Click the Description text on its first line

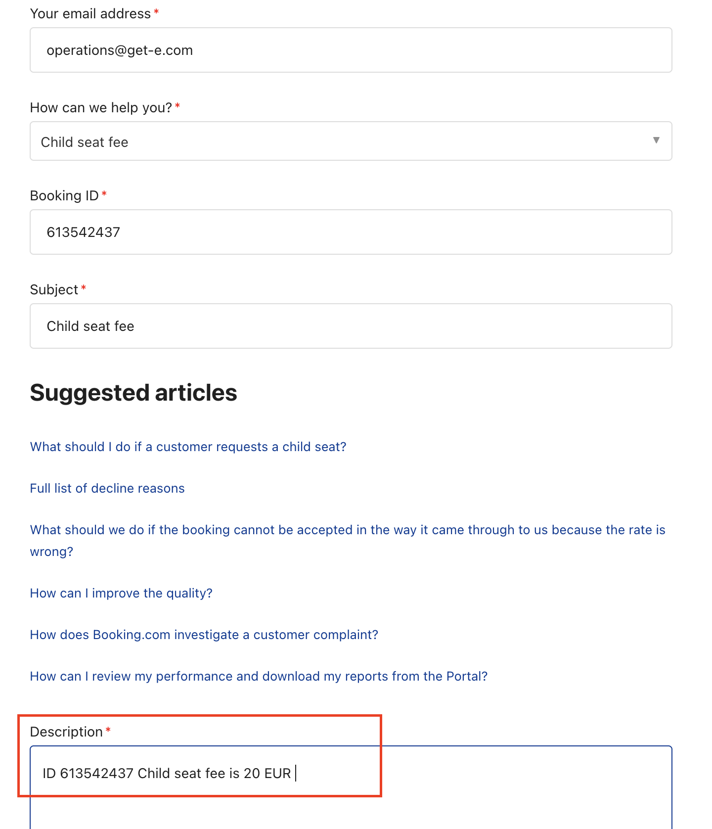point(167,773)
